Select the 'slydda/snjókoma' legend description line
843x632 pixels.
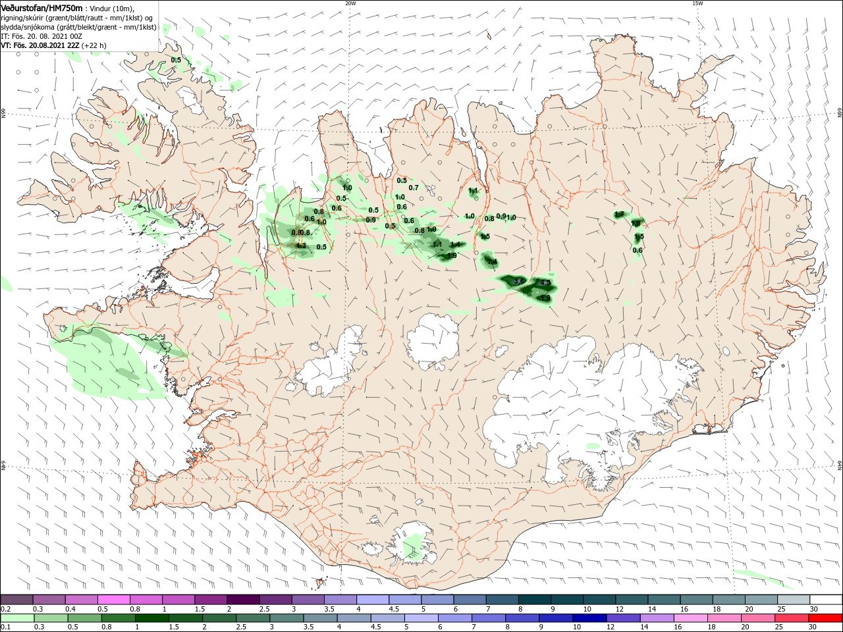coord(78,27)
